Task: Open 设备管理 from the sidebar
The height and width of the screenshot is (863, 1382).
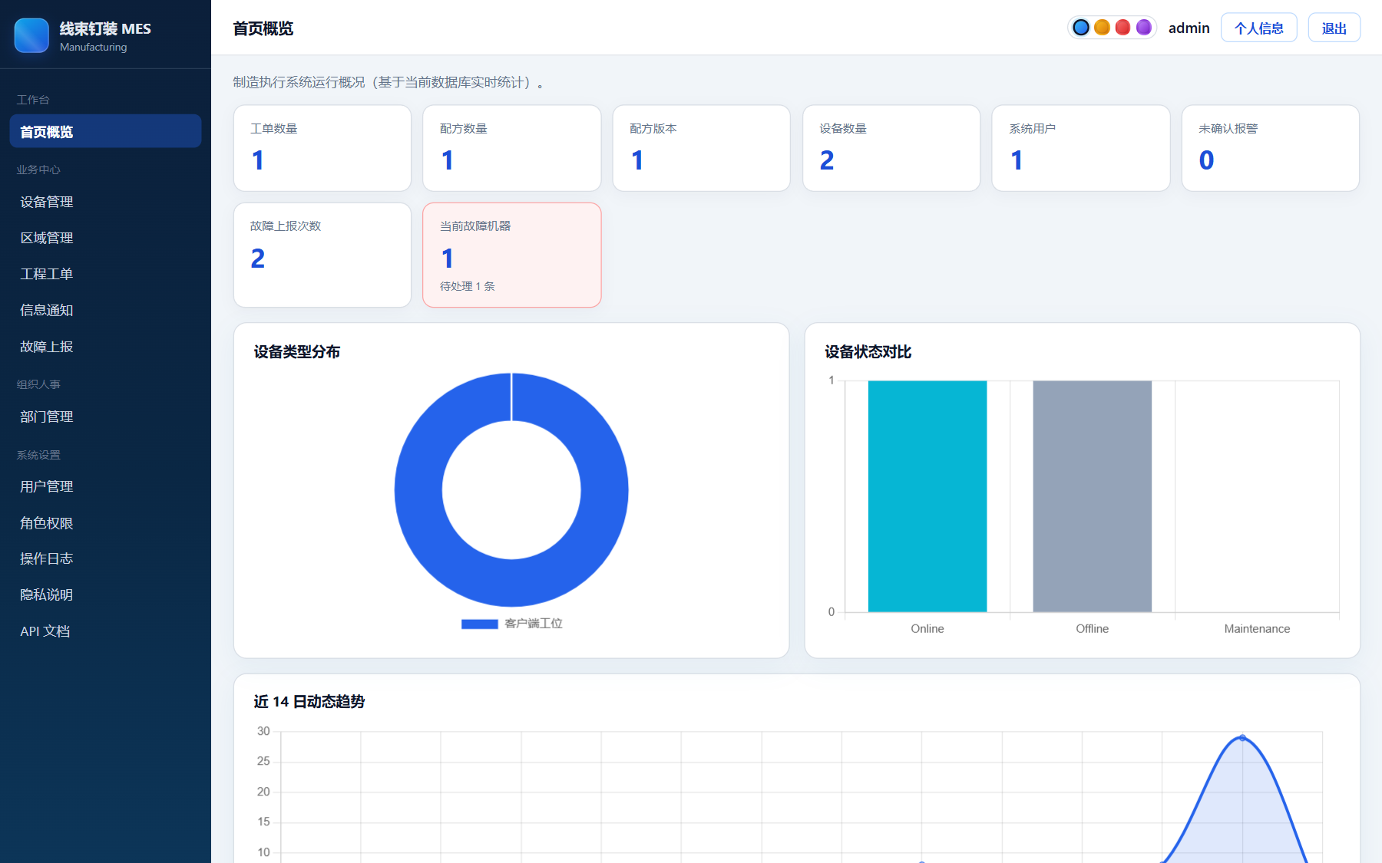Action: tap(106, 202)
